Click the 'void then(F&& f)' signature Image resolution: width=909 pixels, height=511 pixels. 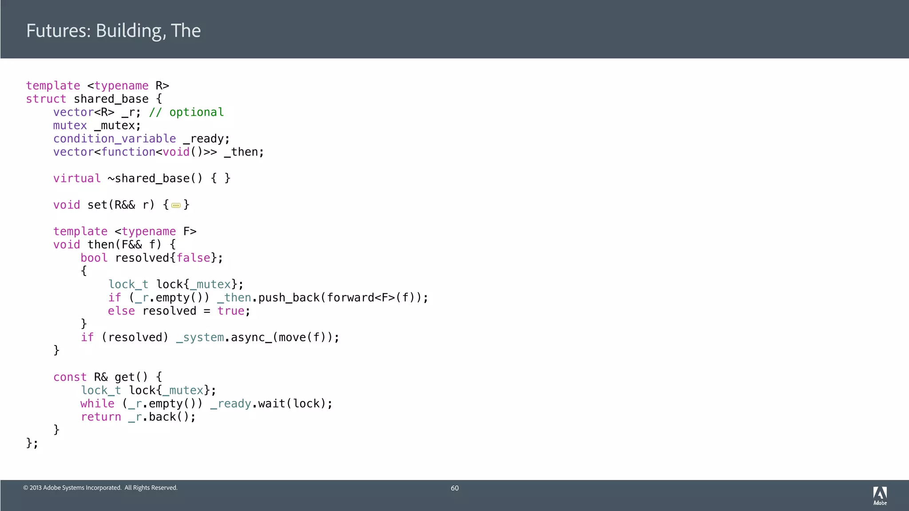(114, 244)
